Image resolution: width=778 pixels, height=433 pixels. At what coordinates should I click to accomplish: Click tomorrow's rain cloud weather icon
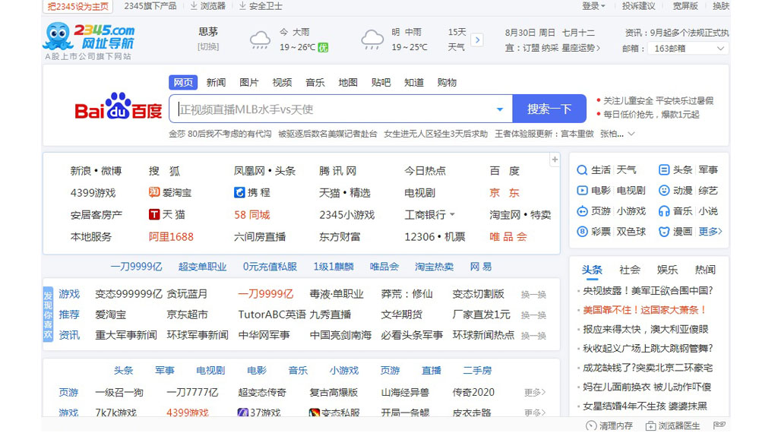click(x=372, y=40)
